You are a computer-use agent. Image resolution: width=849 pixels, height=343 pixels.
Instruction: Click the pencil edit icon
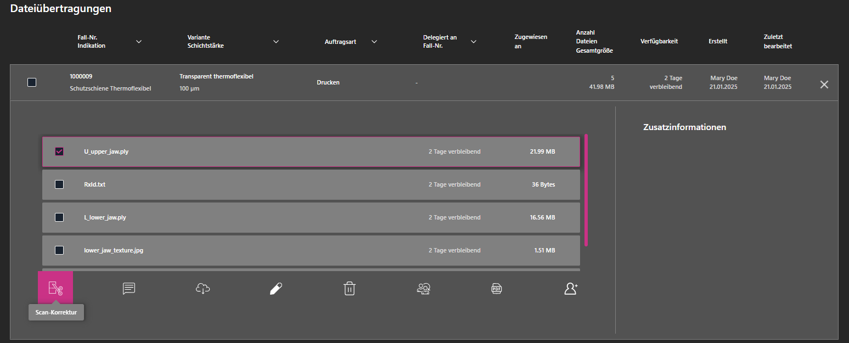(x=276, y=289)
